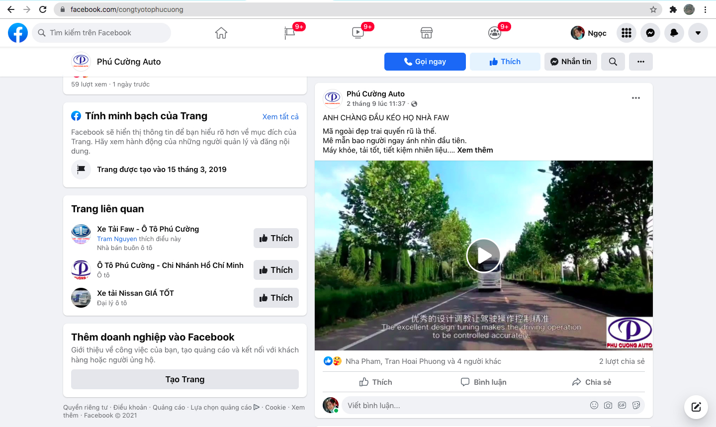Open the Marketplace store icon
This screenshot has height=427, width=716.
point(426,33)
